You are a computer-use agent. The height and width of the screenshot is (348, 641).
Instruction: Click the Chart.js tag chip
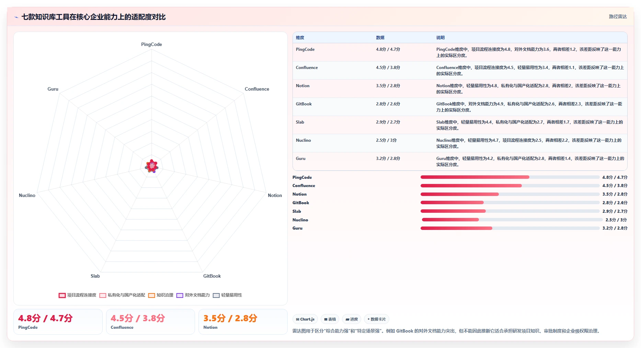(x=305, y=319)
